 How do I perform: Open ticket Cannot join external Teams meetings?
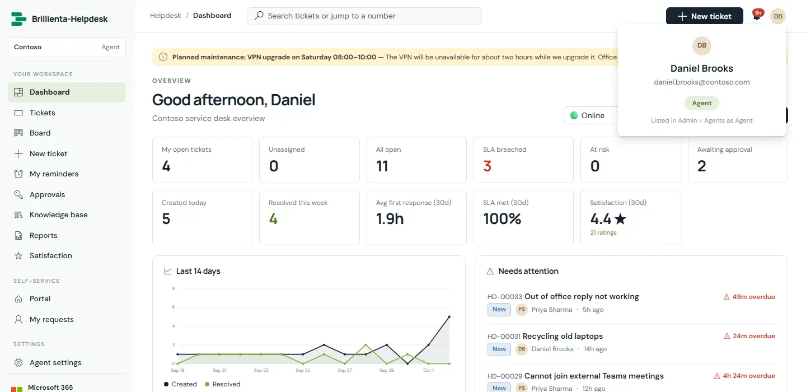point(594,376)
